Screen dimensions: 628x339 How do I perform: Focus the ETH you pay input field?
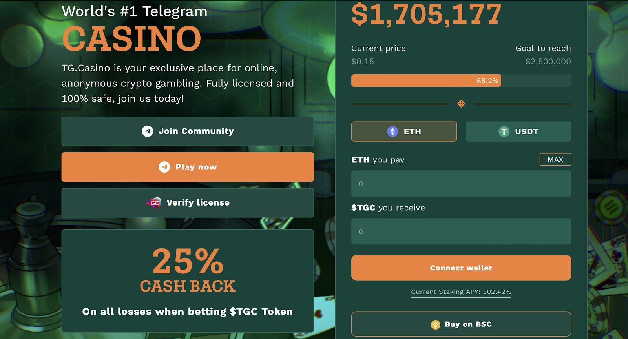[461, 184]
